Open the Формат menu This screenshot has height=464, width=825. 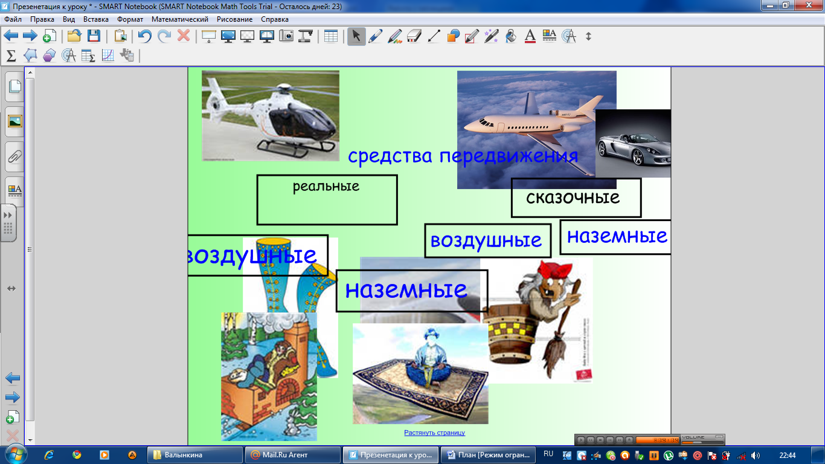coord(130,19)
